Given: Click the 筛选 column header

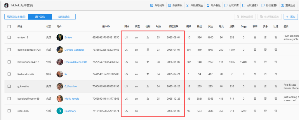Looking at the screenshot, I should (20, 27).
